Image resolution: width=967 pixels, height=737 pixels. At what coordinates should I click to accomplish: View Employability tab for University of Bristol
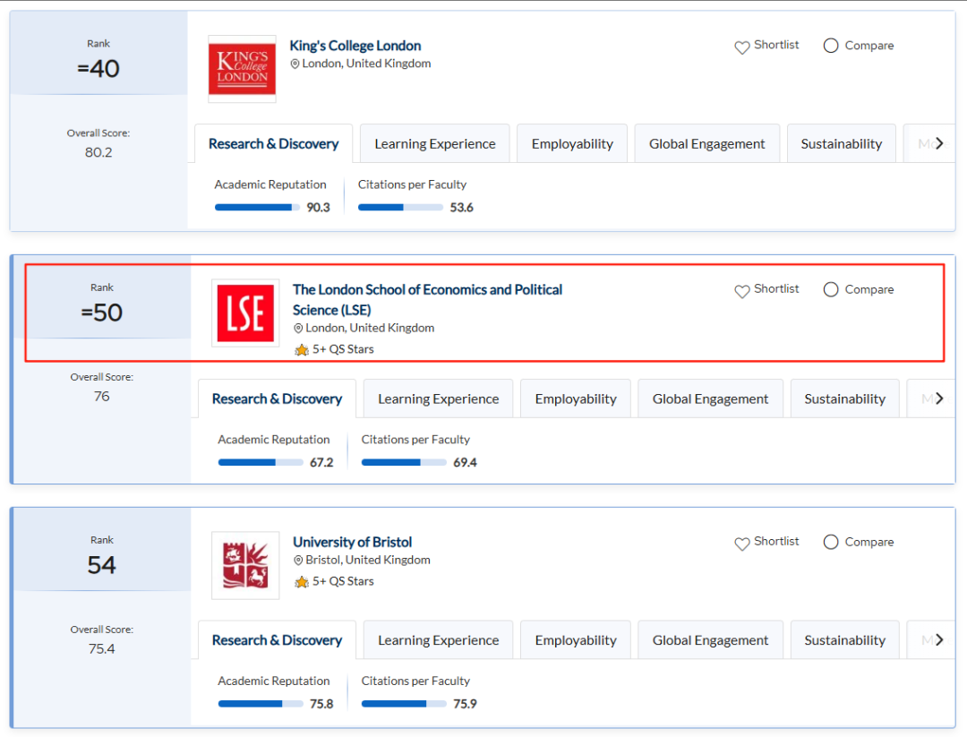point(576,640)
